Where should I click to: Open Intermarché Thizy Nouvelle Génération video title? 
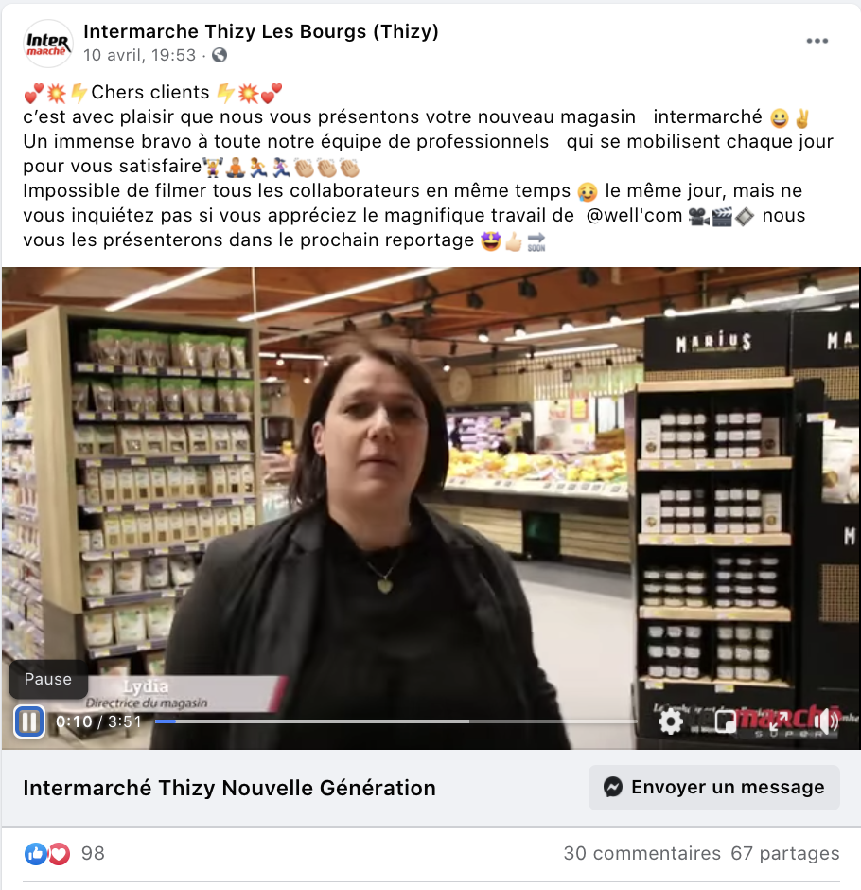tap(229, 789)
